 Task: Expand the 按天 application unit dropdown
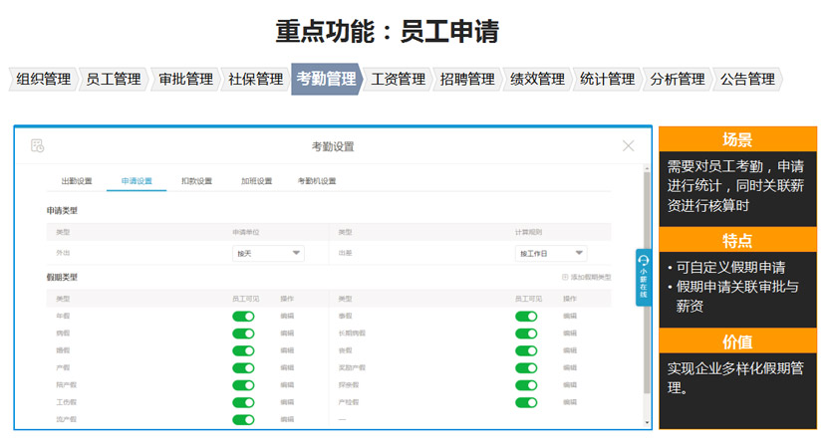click(268, 254)
